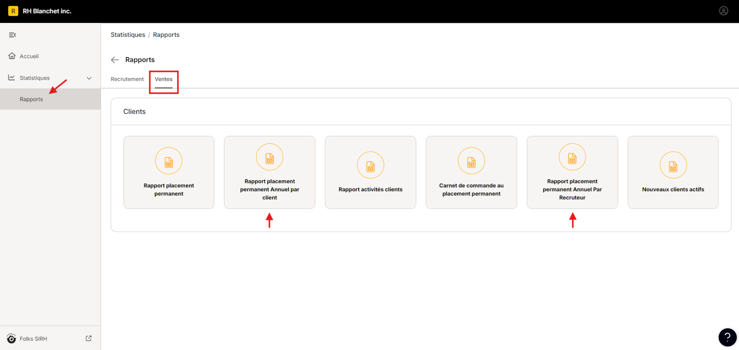
Task: Open Folks SIRH link
Action: click(x=33, y=339)
